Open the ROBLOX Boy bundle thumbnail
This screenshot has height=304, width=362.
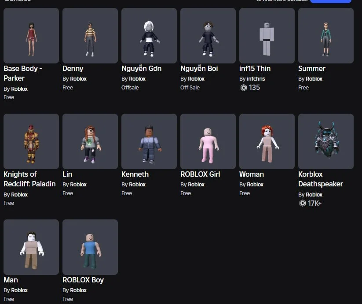pyautogui.click(x=90, y=247)
